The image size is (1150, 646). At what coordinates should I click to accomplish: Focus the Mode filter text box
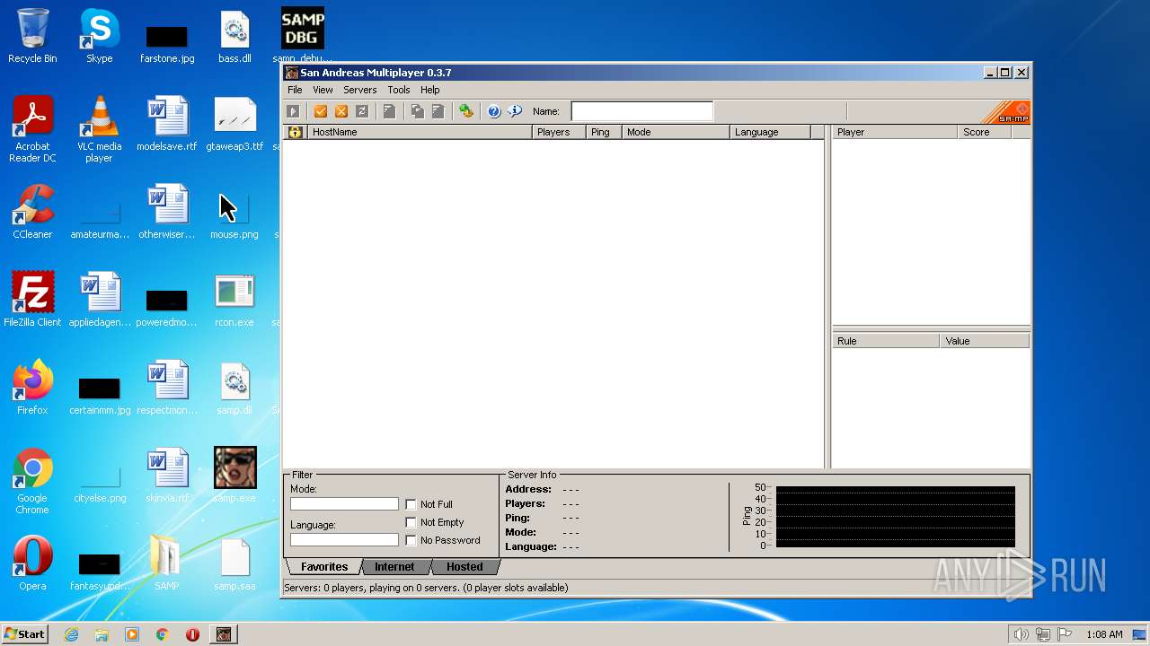[x=344, y=504]
